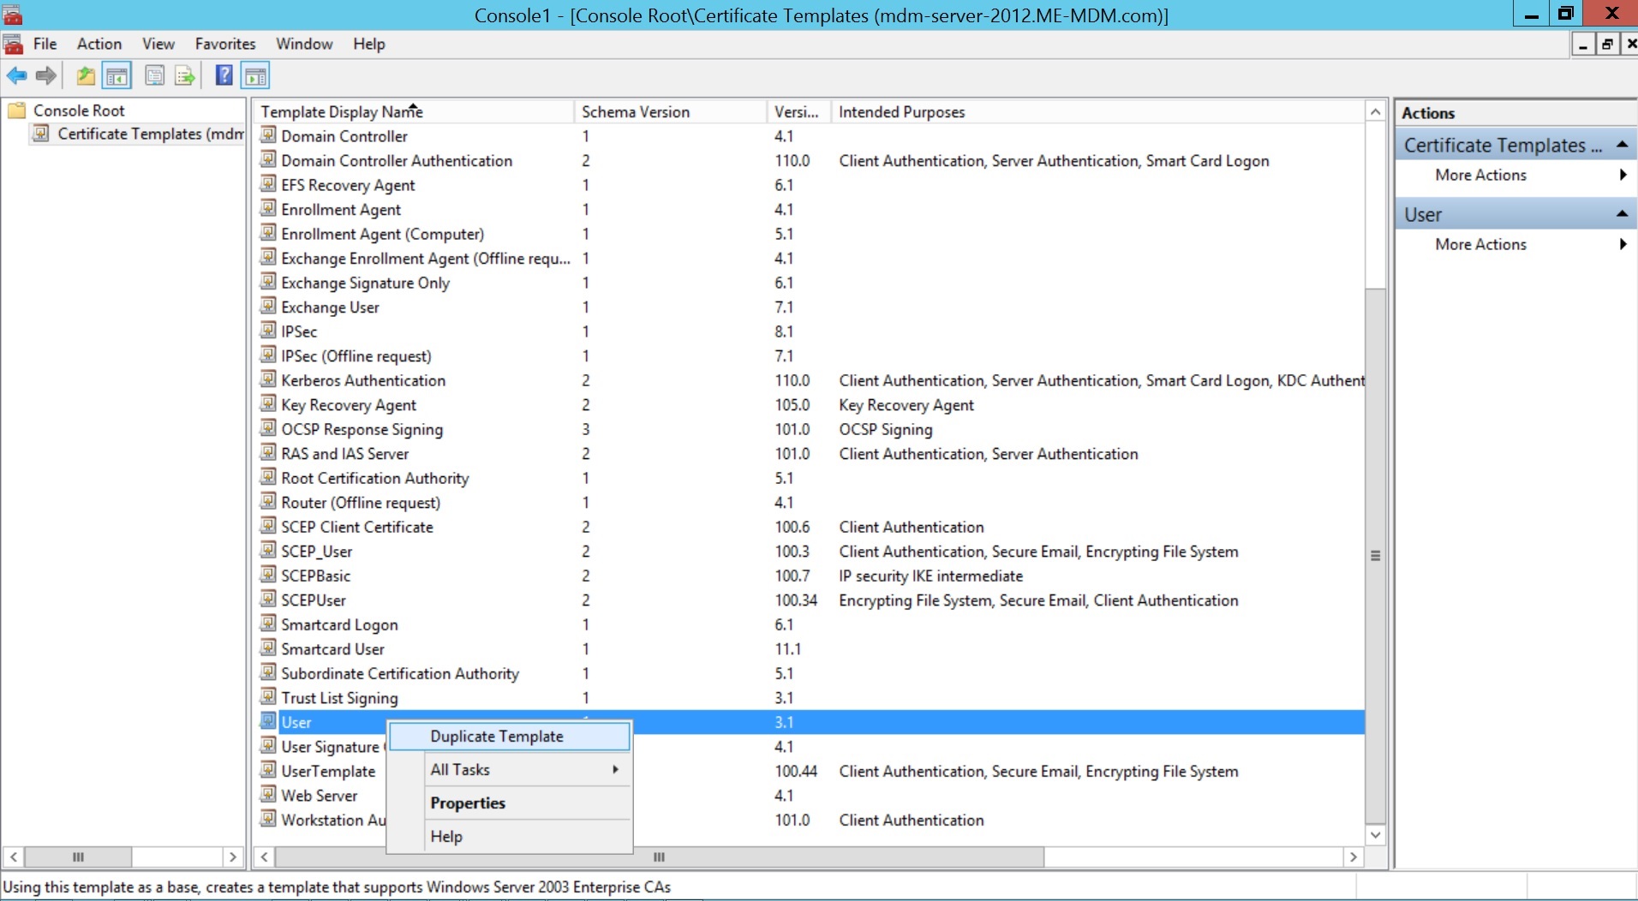Toggle the action pane visibility
The width and height of the screenshot is (1638, 901).
(x=255, y=75)
